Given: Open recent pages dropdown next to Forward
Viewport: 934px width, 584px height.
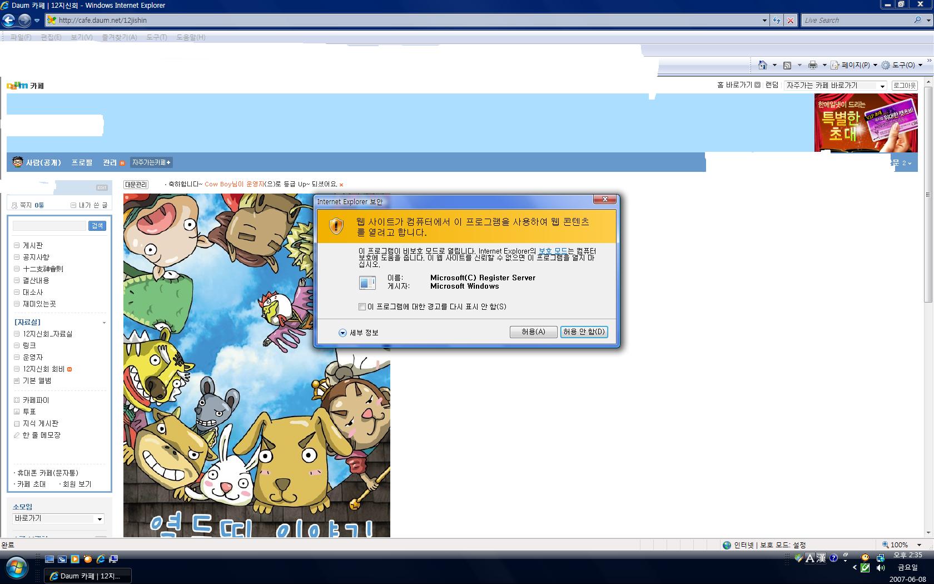Looking at the screenshot, I should pyautogui.click(x=37, y=21).
